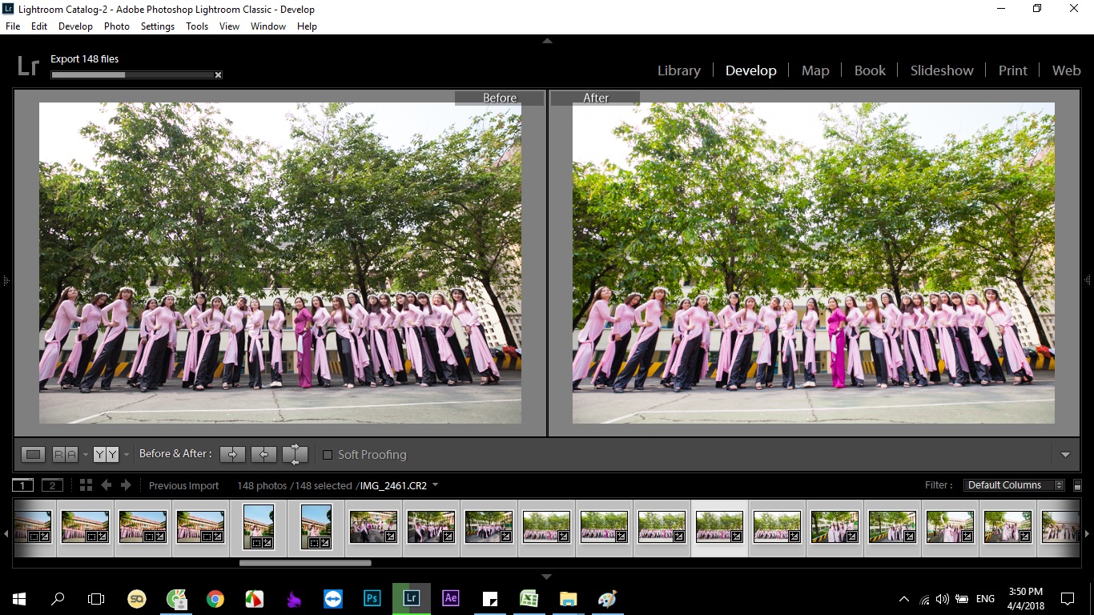The height and width of the screenshot is (615, 1094).
Task: Open the File menu
Action: point(13,26)
